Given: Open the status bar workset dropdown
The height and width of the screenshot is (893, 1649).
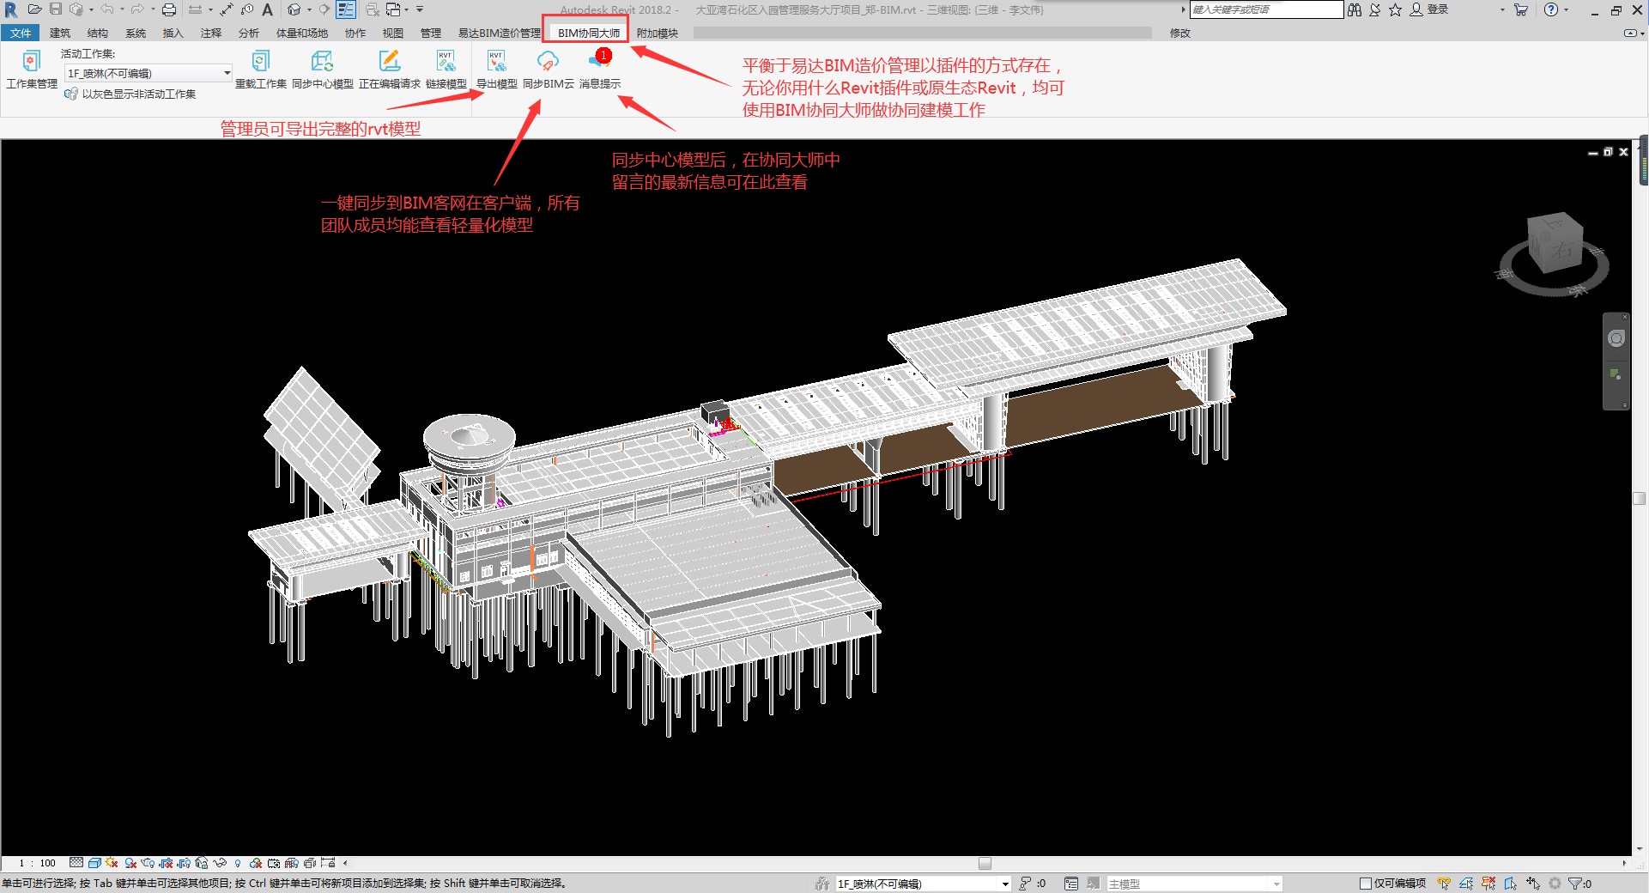Looking at the screenshot, I should coord(923,884).
